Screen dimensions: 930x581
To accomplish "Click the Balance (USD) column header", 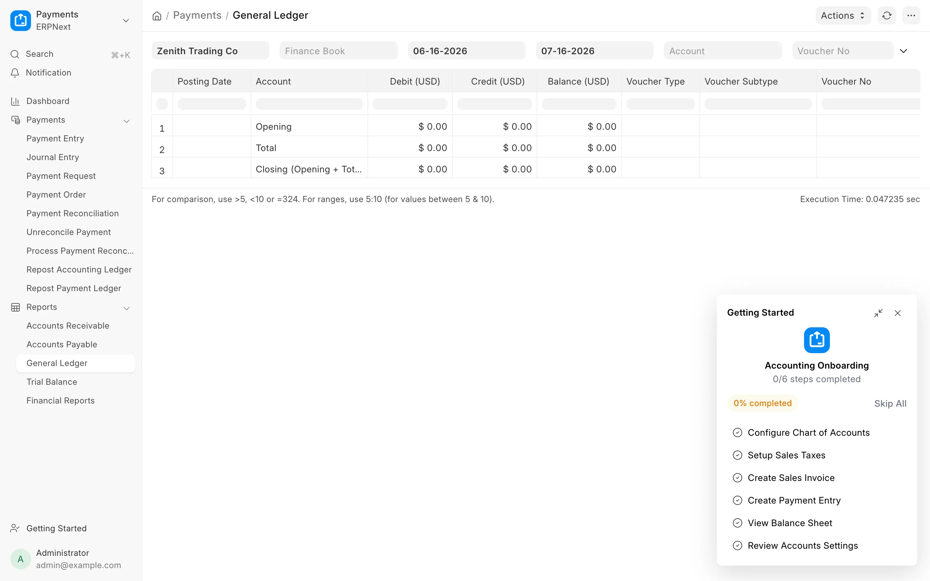I will [x=579, y=81].
